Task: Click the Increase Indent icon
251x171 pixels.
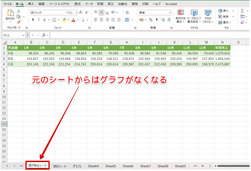Action: [119, 20]
